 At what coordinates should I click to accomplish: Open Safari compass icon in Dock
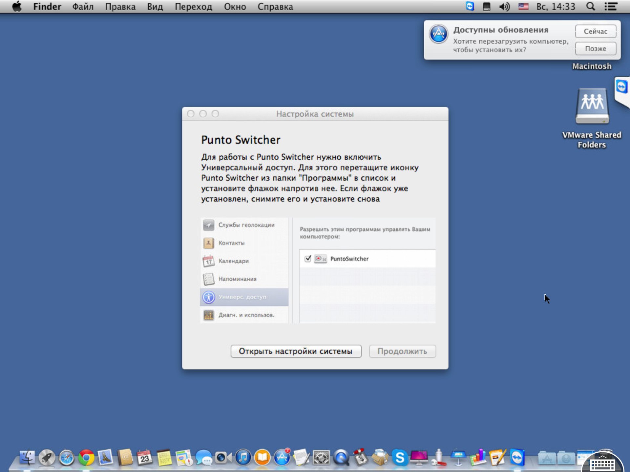[x=66, y=457]
